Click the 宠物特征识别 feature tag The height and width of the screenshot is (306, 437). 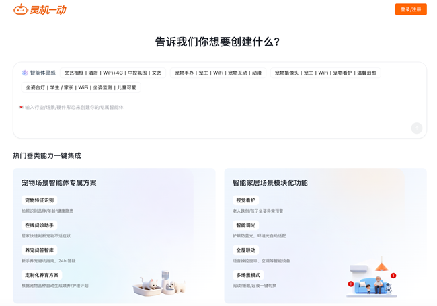(x=39, y=200)
